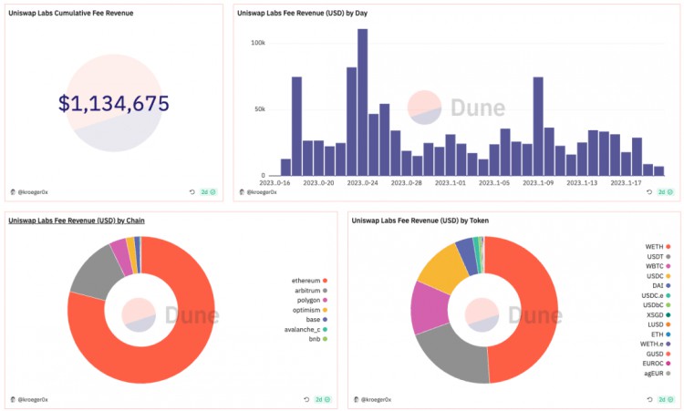This screenshot has width=684, height=411.
Task: Click the blue DAI slice in token donut
Action: coord(467,256)
